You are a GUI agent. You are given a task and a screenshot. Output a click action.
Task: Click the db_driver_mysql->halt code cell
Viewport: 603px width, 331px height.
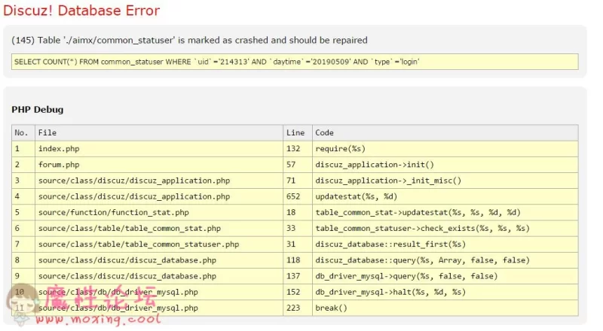(x=445, y=292)
